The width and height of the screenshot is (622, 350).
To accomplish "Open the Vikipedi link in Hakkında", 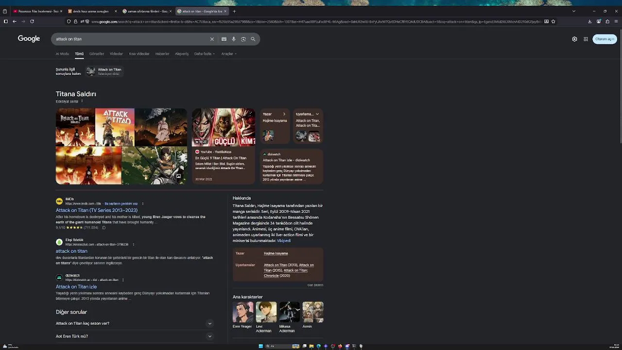I will [284, 241].
